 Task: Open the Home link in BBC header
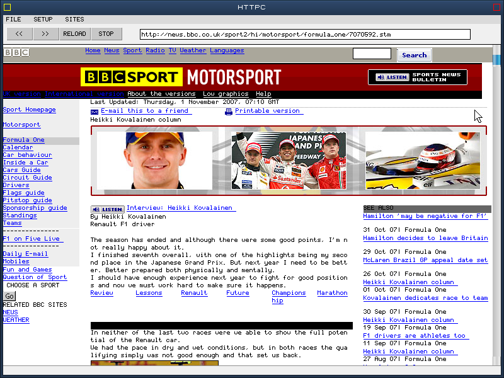[x=93, y=50]
